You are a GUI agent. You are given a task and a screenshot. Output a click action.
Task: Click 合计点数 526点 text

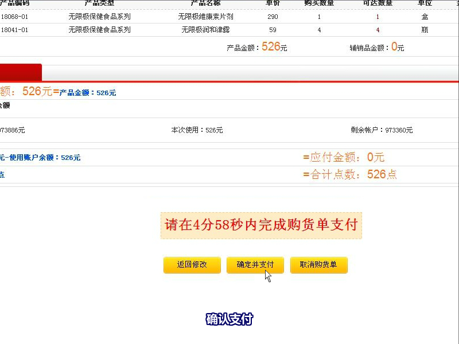(x=350, y=174)
